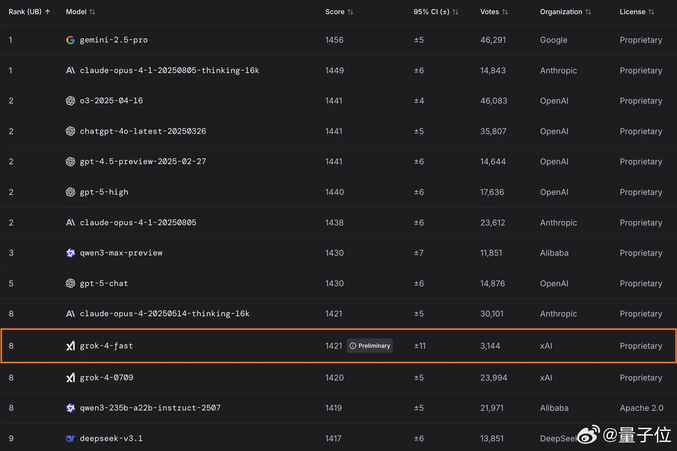Click xAI logo beside grok-4-fast
The height and width of the screenshot is (451, 677).
tap(70, 346)
